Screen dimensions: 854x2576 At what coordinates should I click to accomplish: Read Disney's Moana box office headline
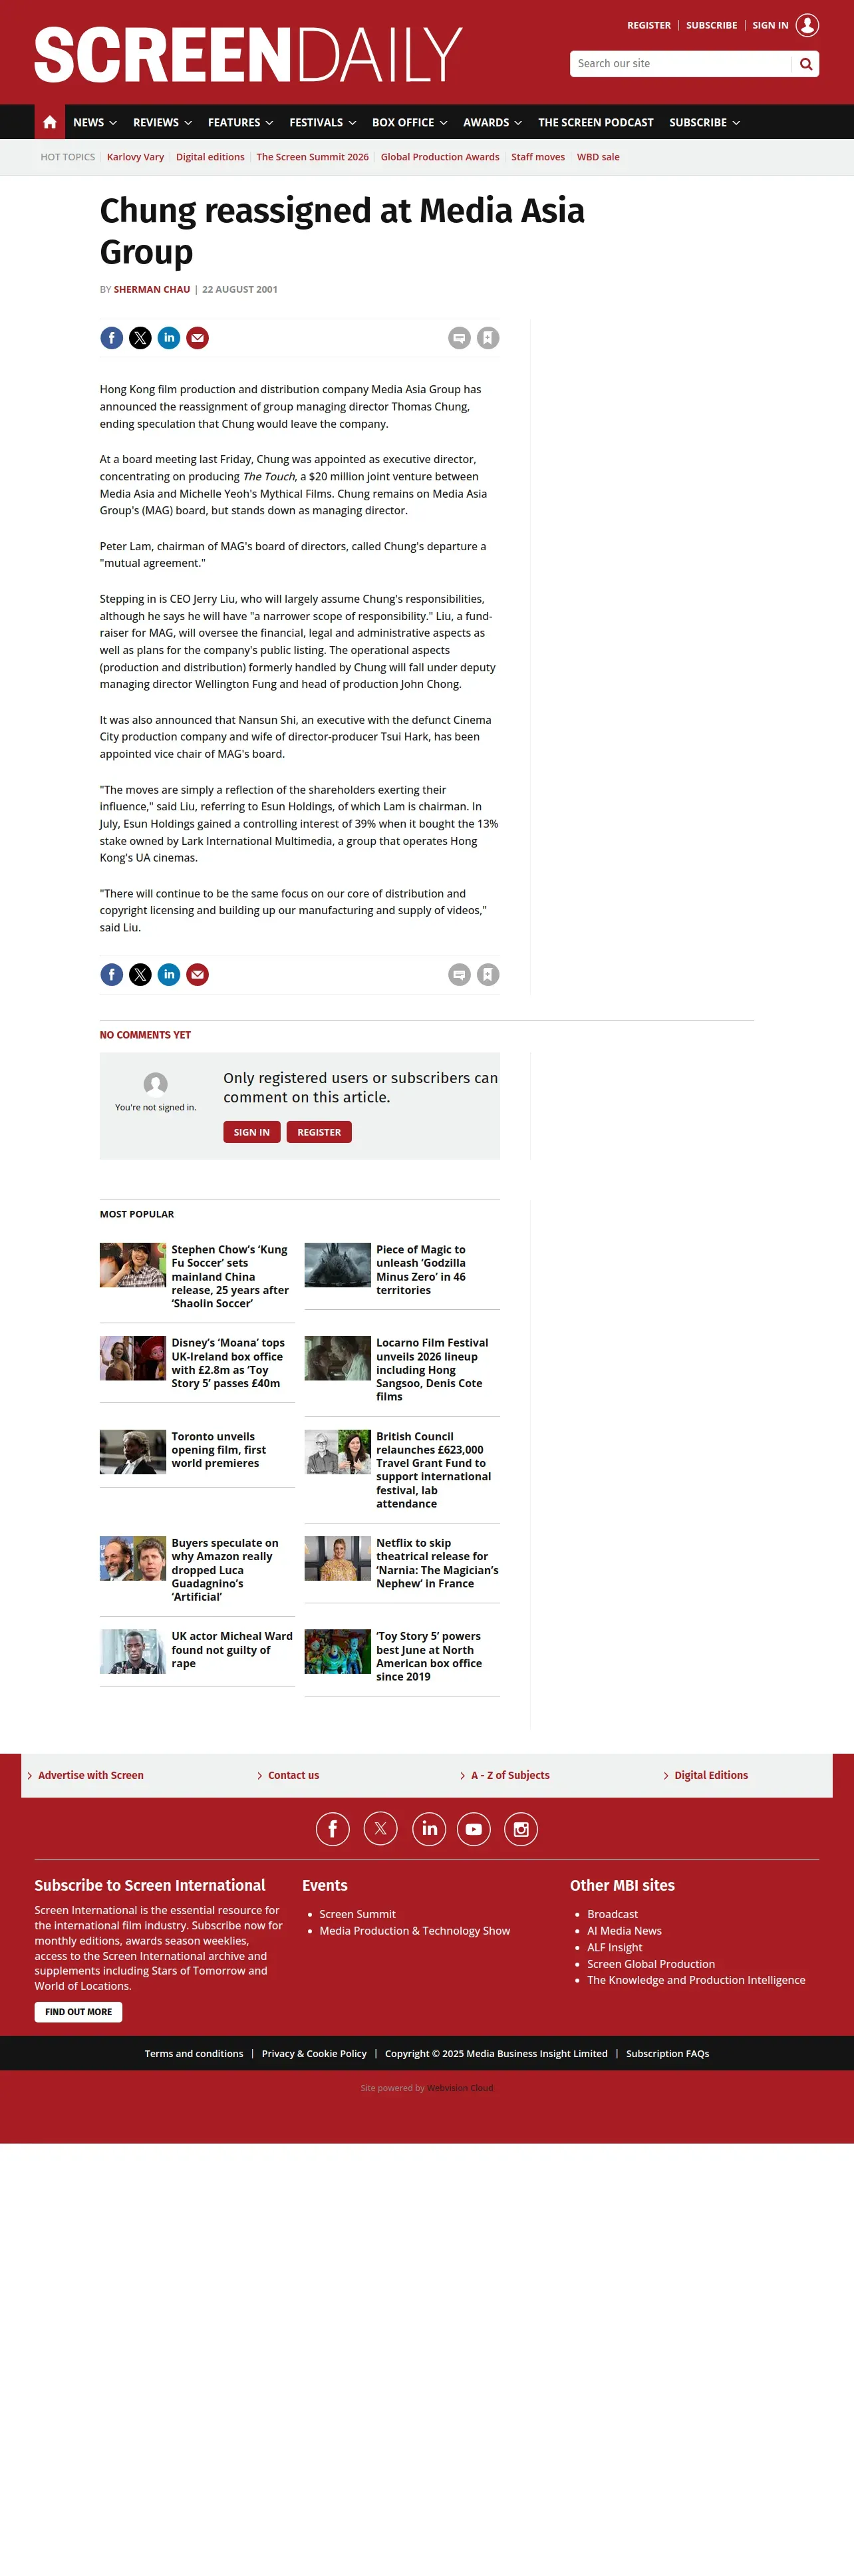click(x=228, y=1363)
